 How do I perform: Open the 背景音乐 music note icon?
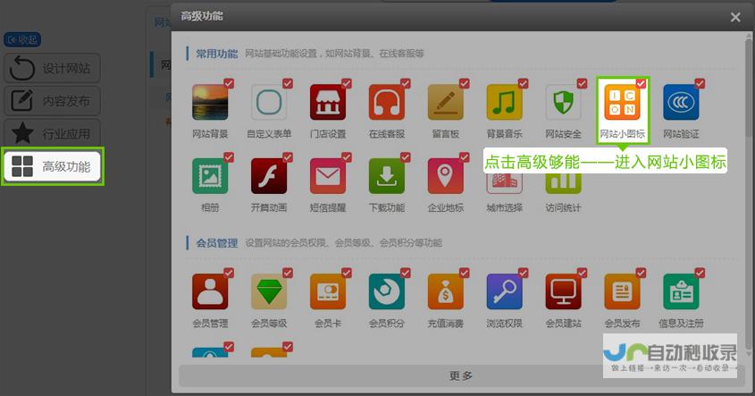[504, 102]
